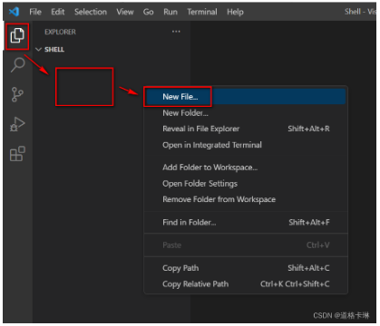Image resolution: width=380 pixels, height=326 pixels.
Task: Select Find in Folder... entry
Action: (246, 223)
